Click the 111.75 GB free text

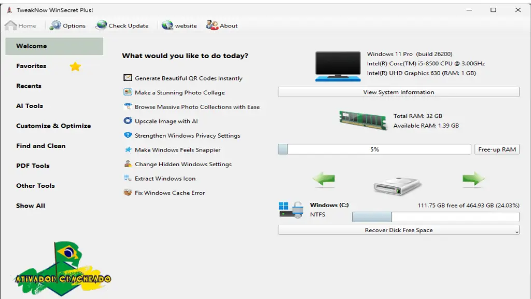[468, 206]
